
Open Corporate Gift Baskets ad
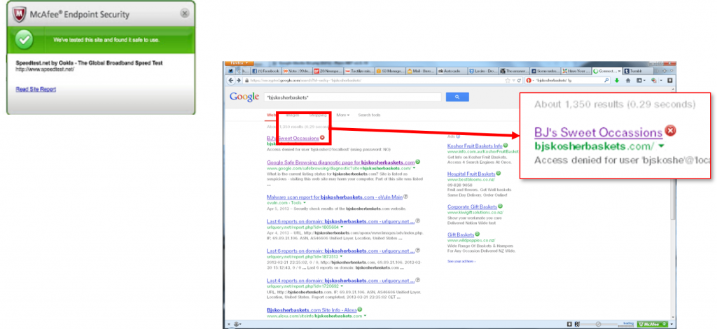click(x=472, y=207)
